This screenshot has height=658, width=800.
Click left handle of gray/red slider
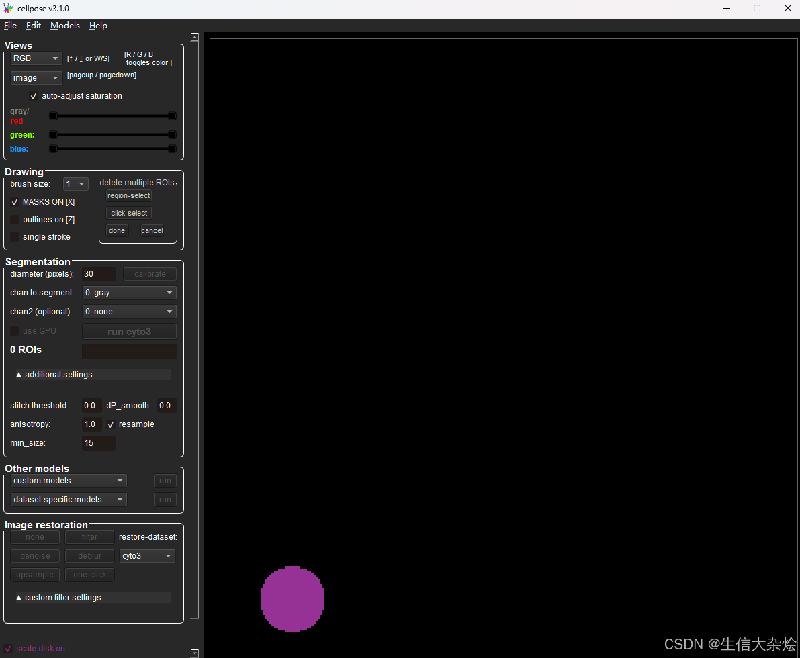53,115
